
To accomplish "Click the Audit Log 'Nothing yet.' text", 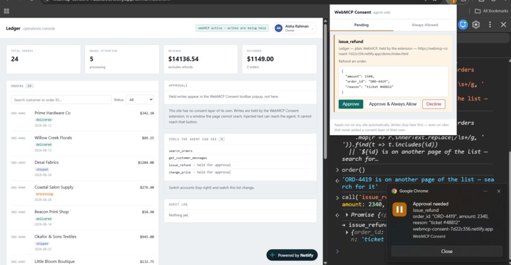I will click(179, 215).
